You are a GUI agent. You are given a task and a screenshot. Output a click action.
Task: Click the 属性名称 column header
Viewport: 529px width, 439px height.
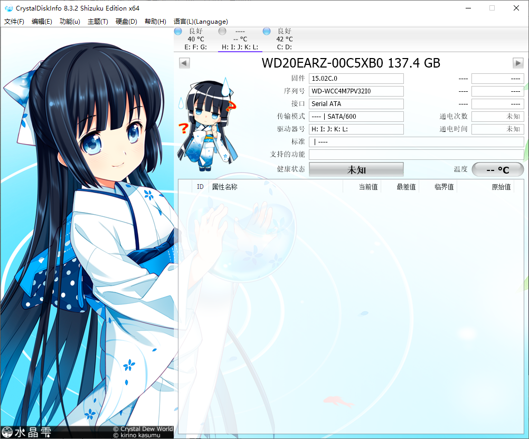click(275, 187)
